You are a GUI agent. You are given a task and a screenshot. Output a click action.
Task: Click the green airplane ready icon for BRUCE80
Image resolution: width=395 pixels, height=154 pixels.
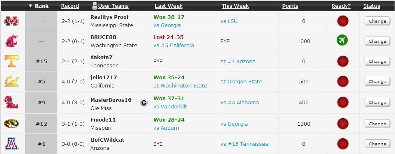[x=342, y=40]
